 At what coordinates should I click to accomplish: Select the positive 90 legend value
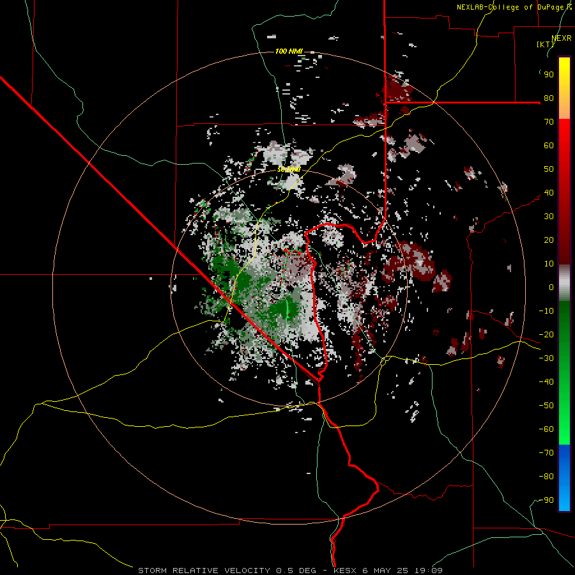click(549, 75)
